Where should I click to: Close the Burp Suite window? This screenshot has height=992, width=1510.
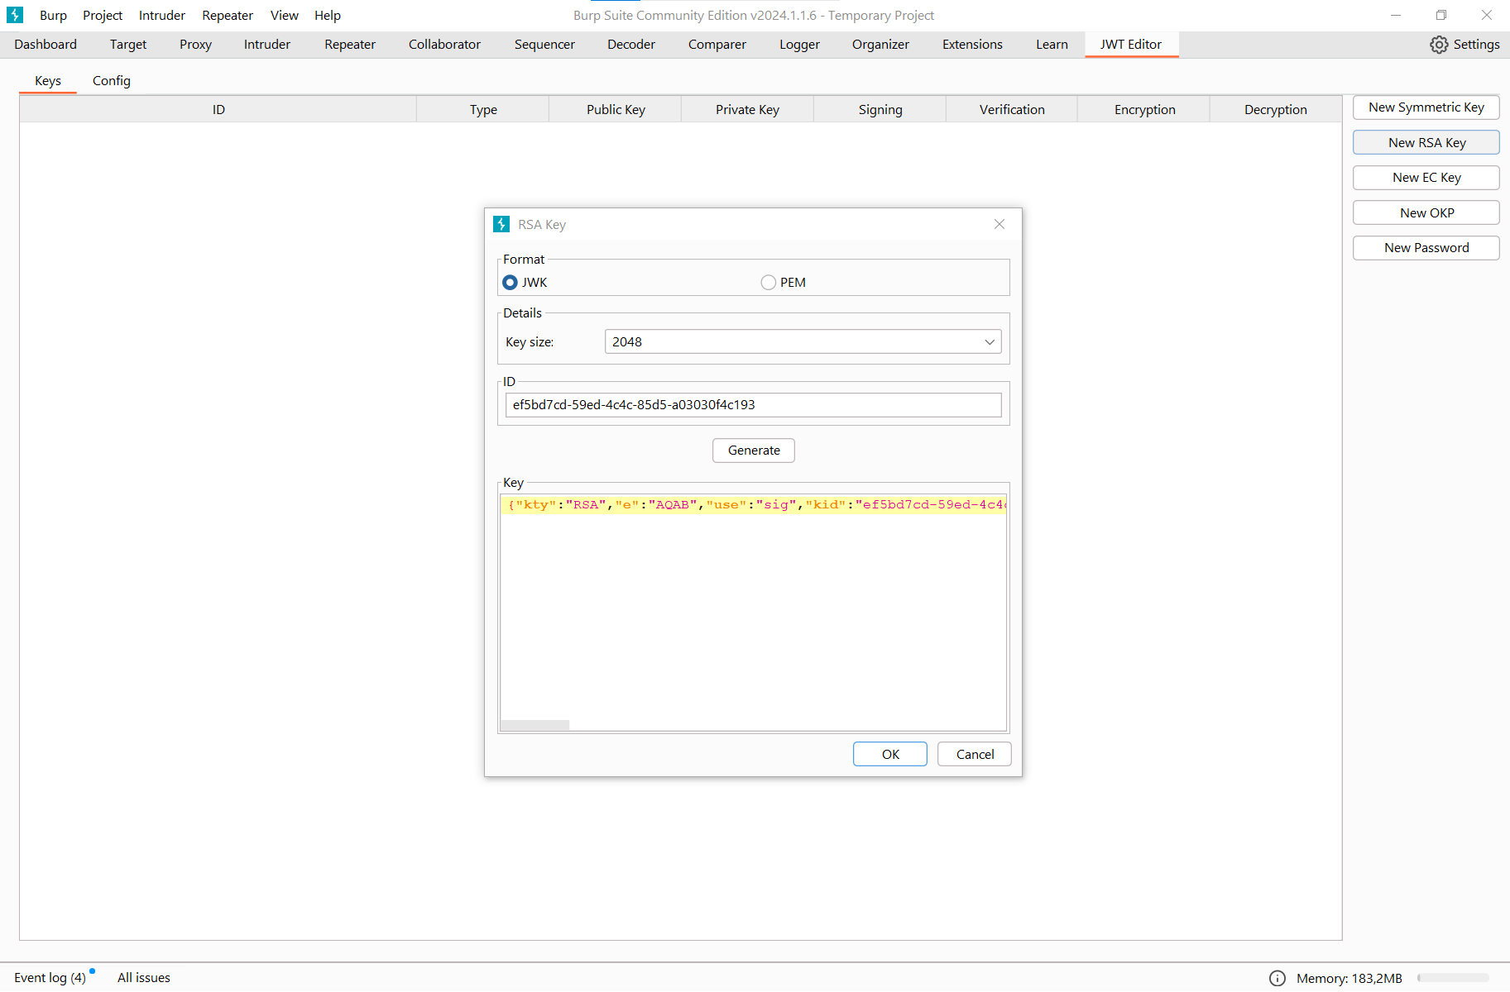tap(1487, 15)
